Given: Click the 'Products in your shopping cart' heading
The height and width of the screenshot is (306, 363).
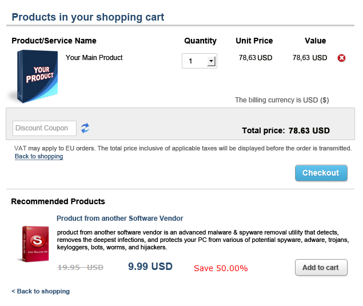Looking at the screenshot, I should tap(88, 17).
